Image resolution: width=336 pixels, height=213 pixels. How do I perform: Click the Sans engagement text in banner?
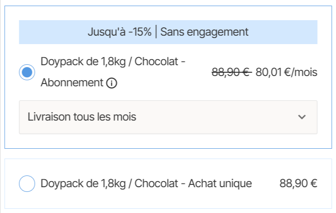(204, 32)
